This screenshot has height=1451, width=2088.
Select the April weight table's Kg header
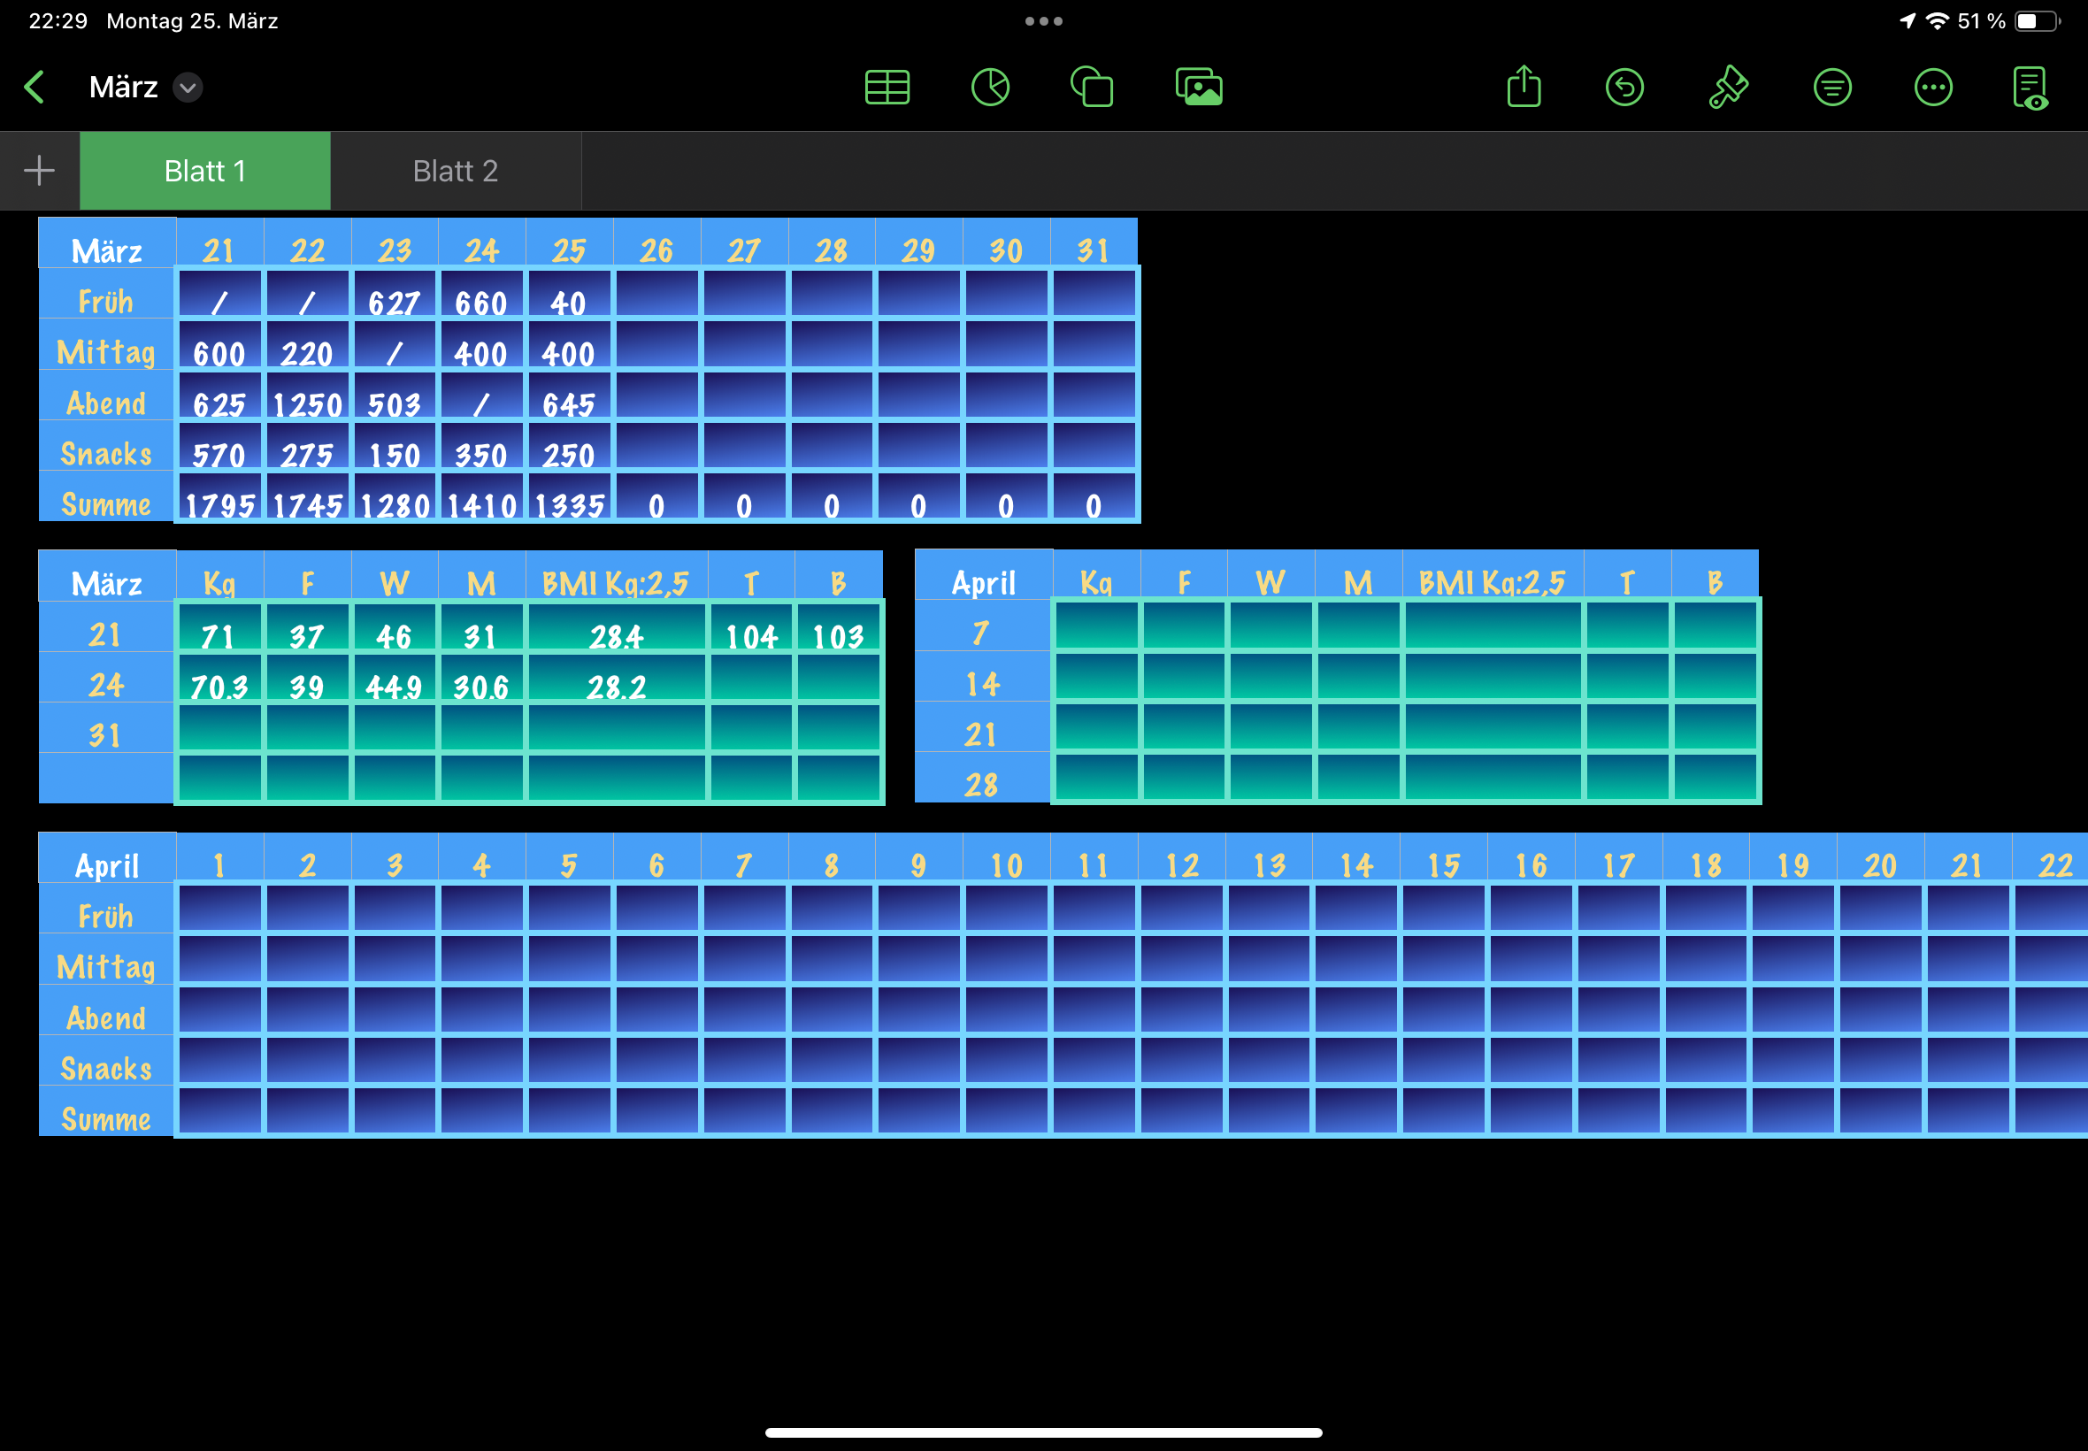[x=1095, y=582]
